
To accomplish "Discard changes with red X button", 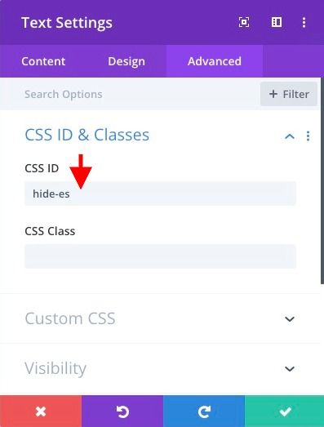I will click(x=41, y=411).
